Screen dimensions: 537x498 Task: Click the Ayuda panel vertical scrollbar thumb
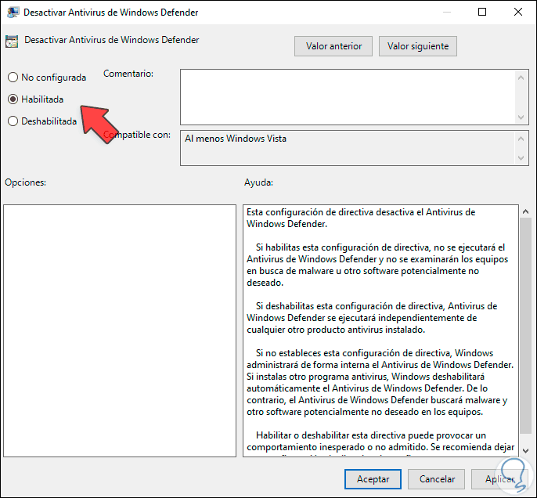(x=525, y=326)
